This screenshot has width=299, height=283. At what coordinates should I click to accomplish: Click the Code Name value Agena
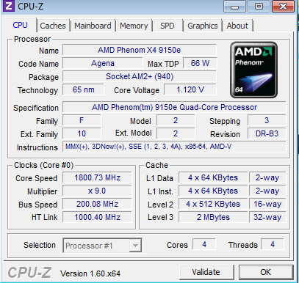point(103,64)
